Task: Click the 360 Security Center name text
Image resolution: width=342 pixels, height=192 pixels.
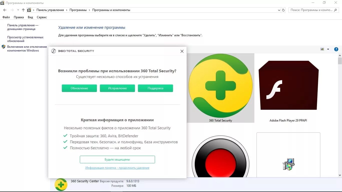Action: [x=85, y=181]
